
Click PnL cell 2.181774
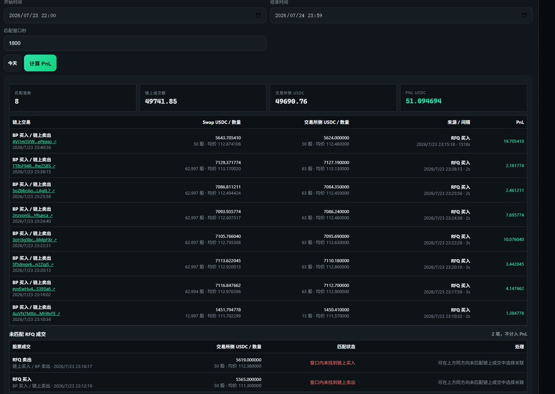[x=515, y=165]
